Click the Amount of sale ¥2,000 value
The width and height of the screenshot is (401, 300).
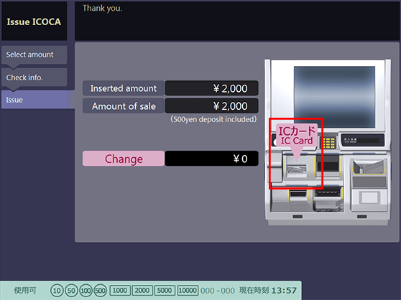coord(211,106)
